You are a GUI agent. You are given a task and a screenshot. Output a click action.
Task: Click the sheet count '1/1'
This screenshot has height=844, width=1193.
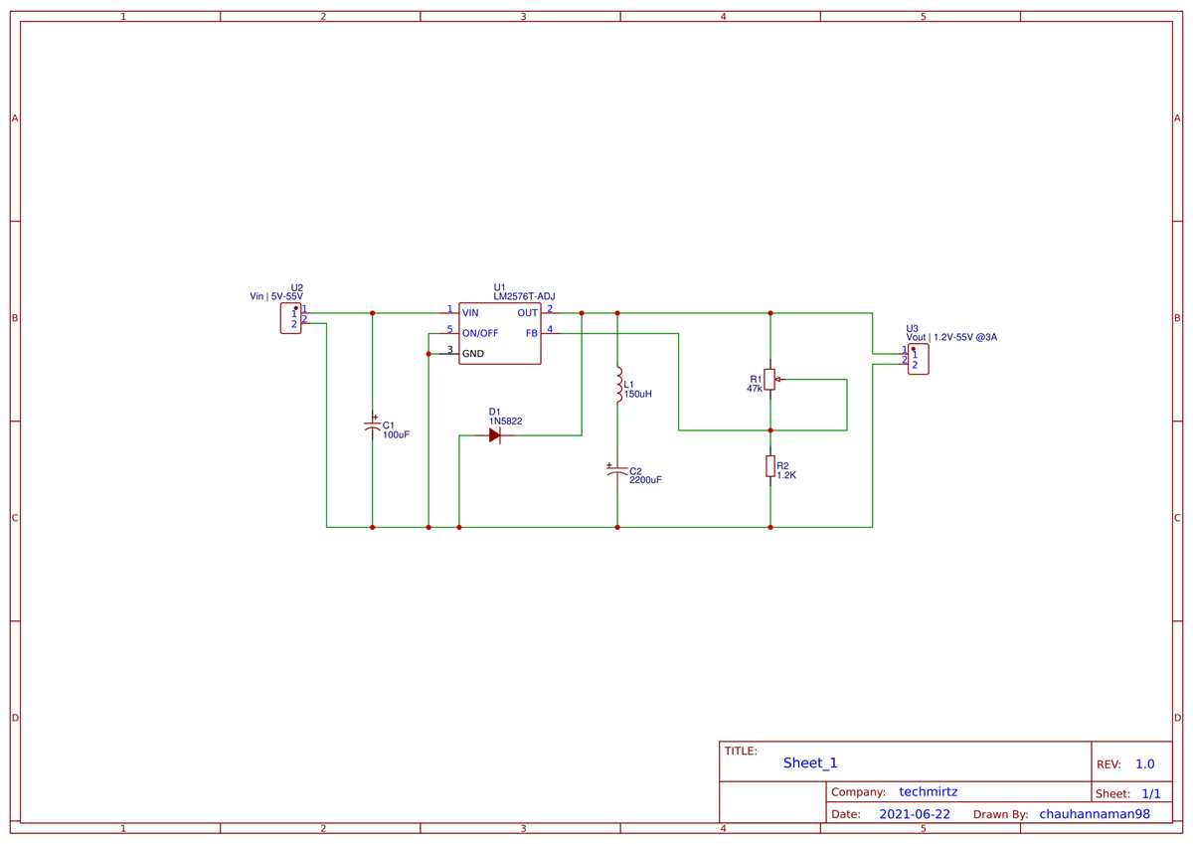click(1151, 794)
